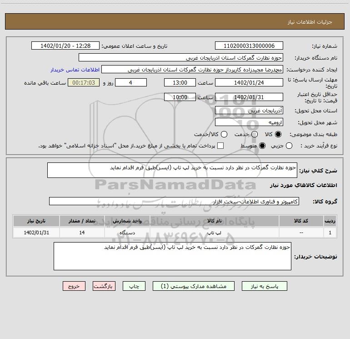This screenshot has height=339, width=350.
Task: Click the deadline time field 13:00
Action: tap(180, 82)
